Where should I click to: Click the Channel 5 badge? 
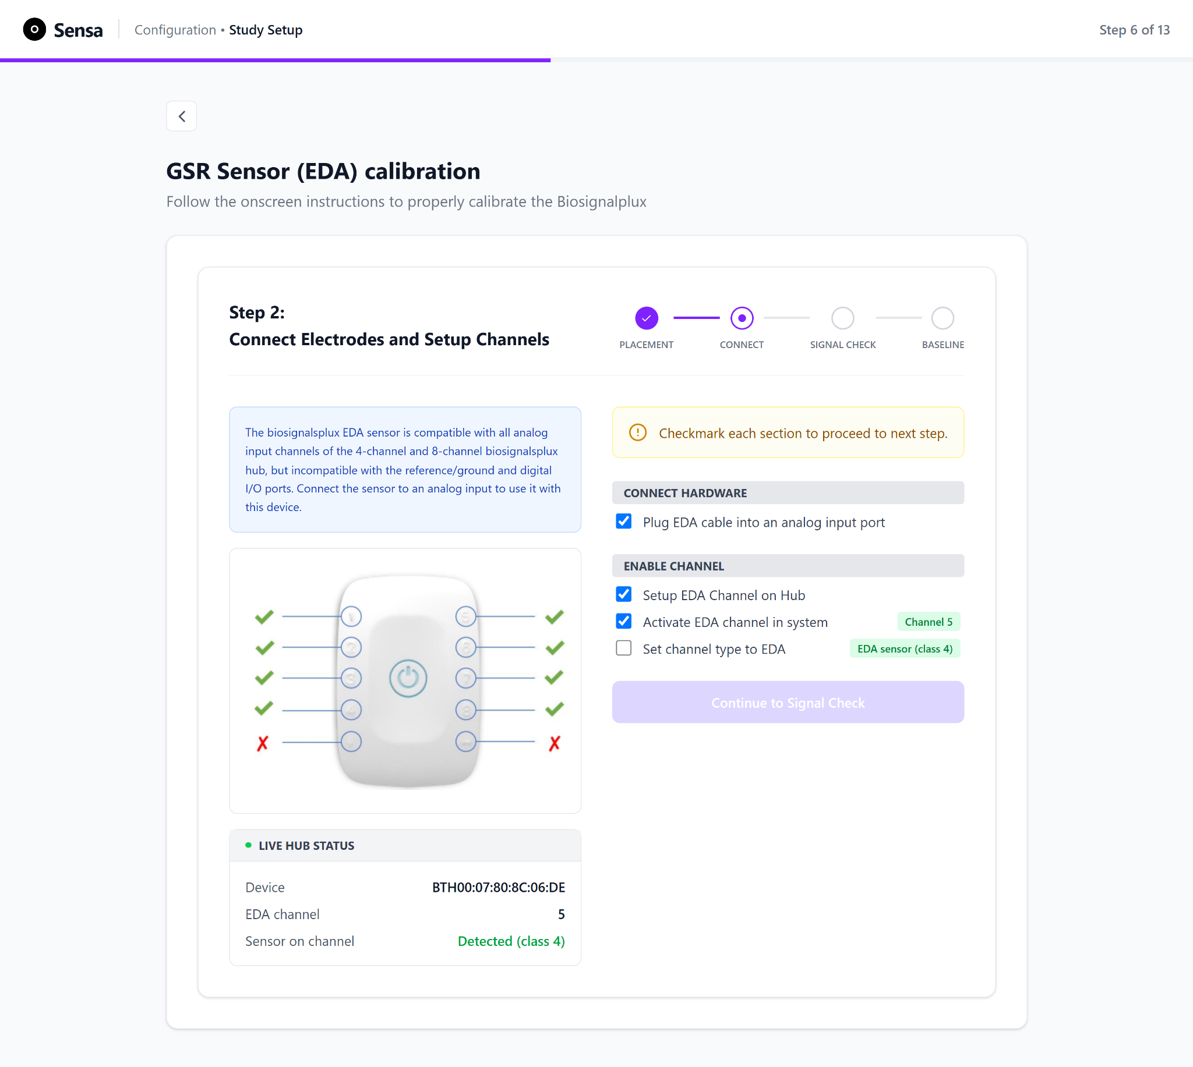click(929, 622)
